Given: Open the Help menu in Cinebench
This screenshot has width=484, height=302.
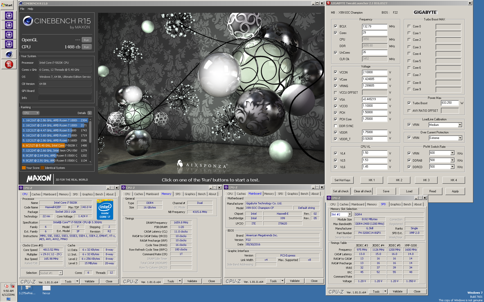Looking at the screenshot, I should (x=30, y=9).
